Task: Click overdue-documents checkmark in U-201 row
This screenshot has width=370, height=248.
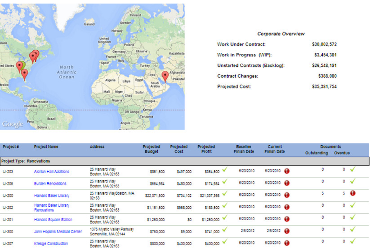Action: point(353,218)
